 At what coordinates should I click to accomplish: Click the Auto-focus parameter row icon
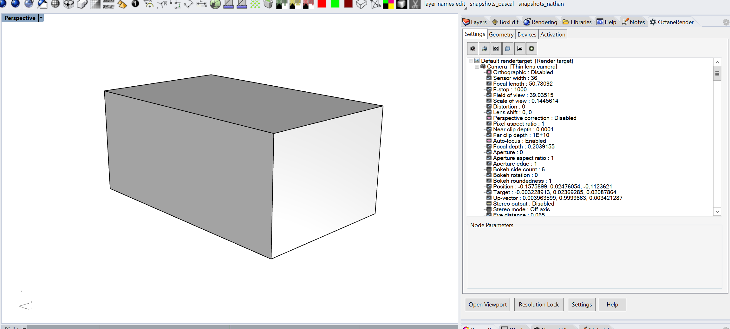(x=489, y=141)
